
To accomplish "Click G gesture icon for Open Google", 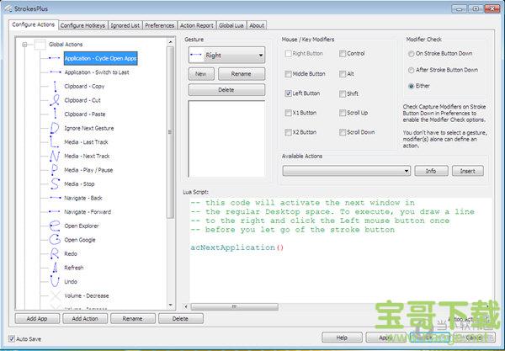I will pyautogui.click(x=55, y=240).
